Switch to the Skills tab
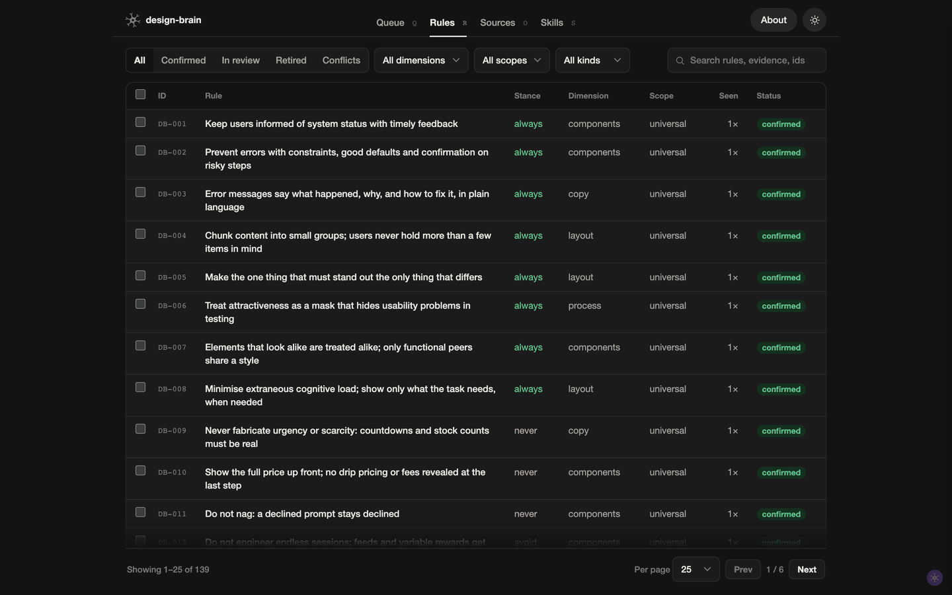The height and width of the screenshot is (595, 952). point(557,22)
